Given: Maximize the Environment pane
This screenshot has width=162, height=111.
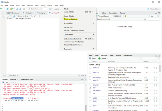Looking at the screenshot, I should [159, 13].
